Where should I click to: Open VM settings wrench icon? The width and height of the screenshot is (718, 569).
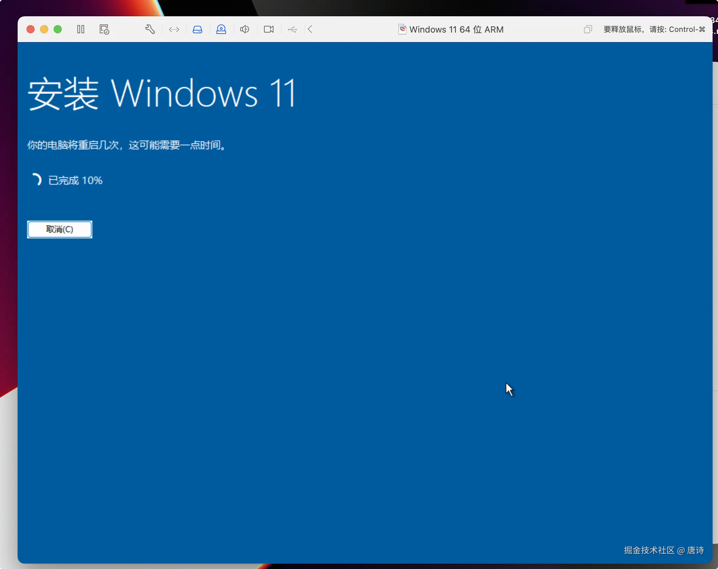click(x=150, y=30)
